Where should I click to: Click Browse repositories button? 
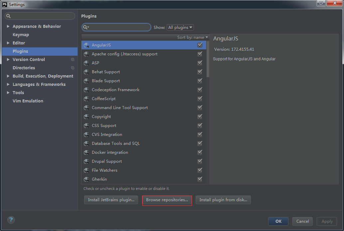tap(167, 200)
